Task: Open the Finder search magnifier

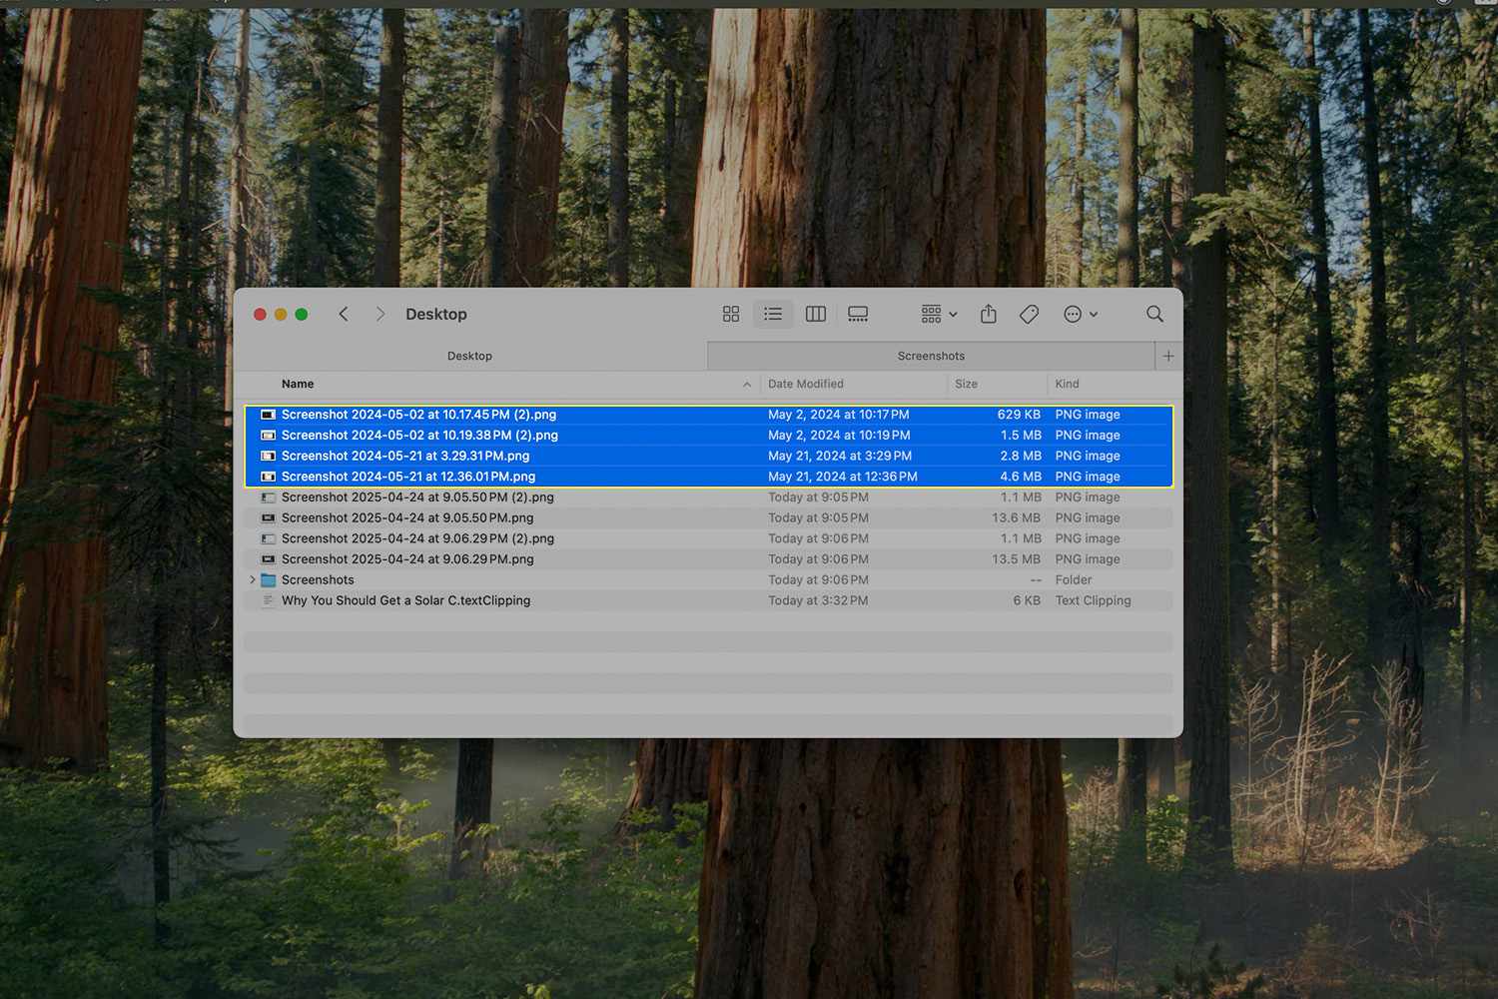Action: (x=1154, y=315)
